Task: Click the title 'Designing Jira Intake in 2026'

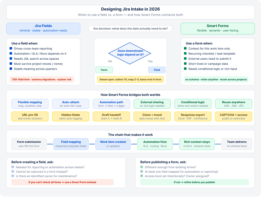Action: coord(130,9)
